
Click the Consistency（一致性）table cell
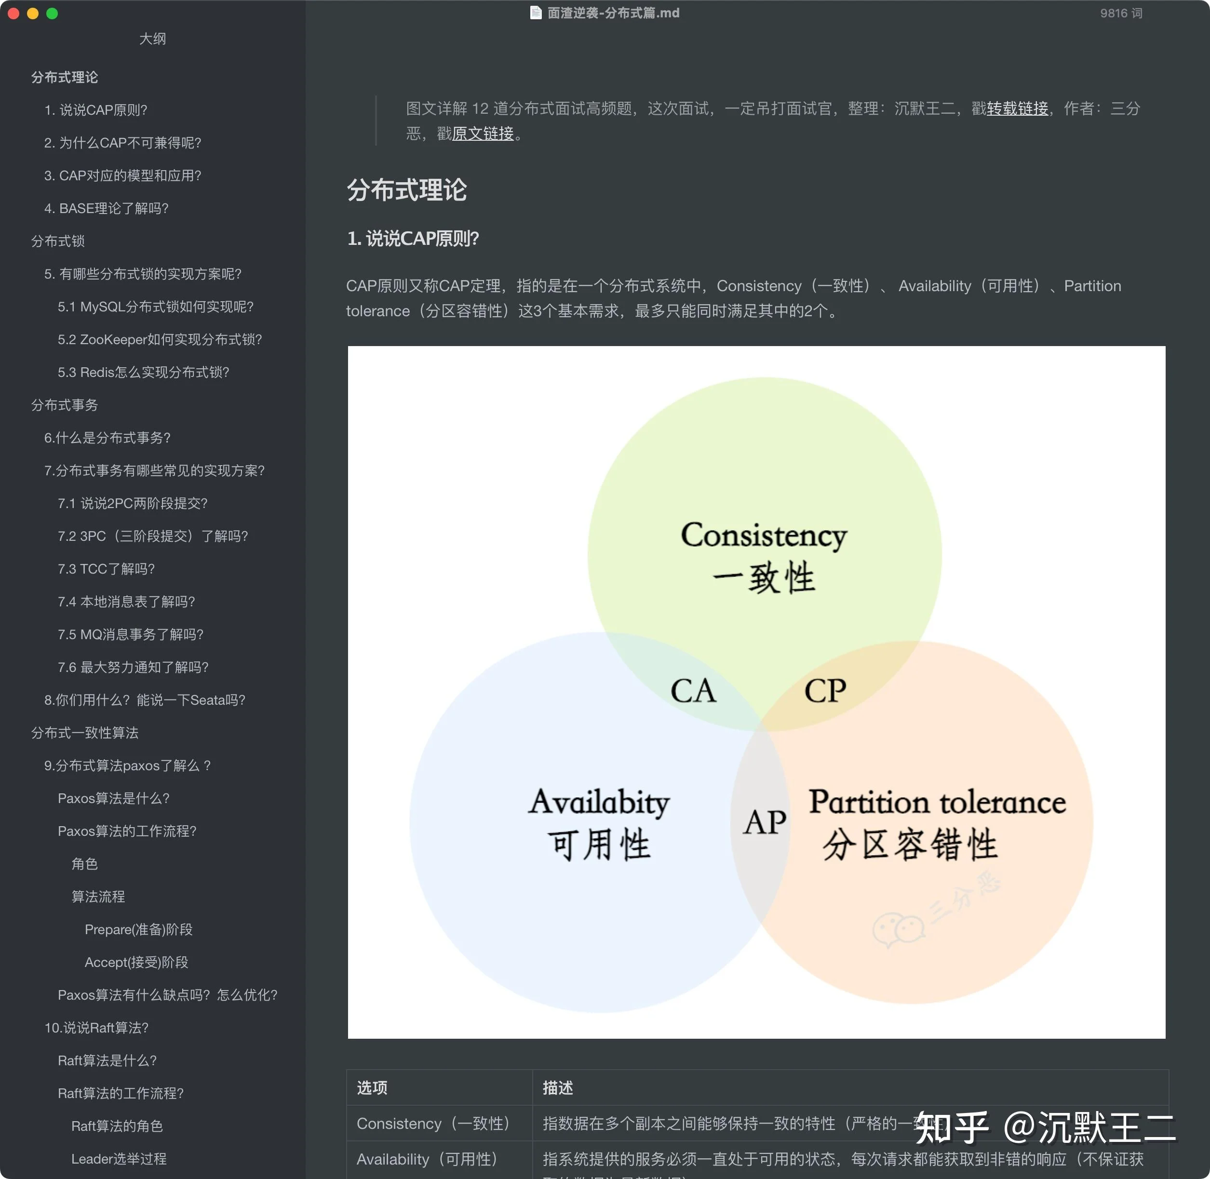pyautogui.click(x=433, y=1124)
